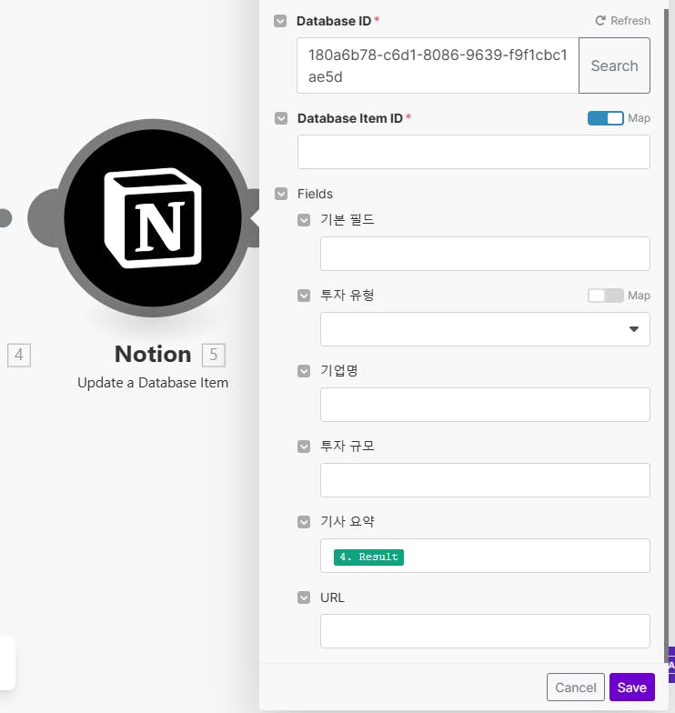Click the 4. Result mapped tag

(368, 557)
